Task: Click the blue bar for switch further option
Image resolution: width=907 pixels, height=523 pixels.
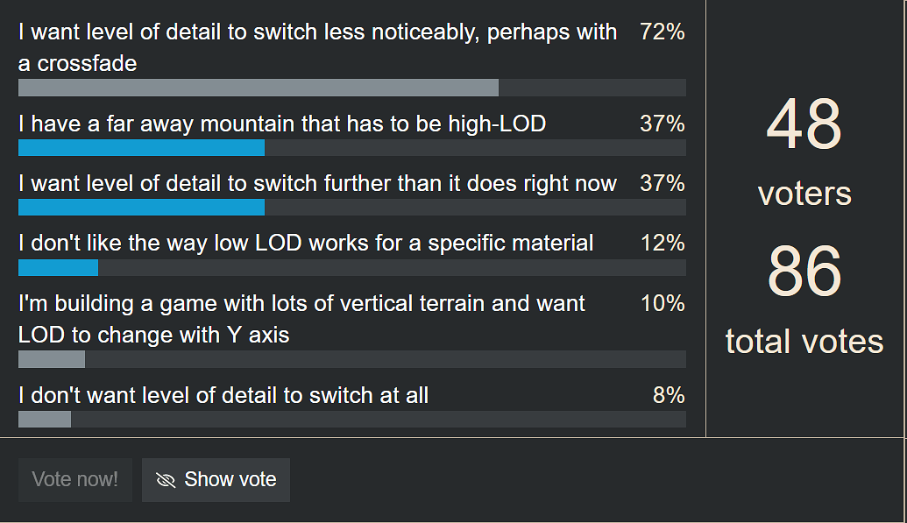Action: coord(140,207)
